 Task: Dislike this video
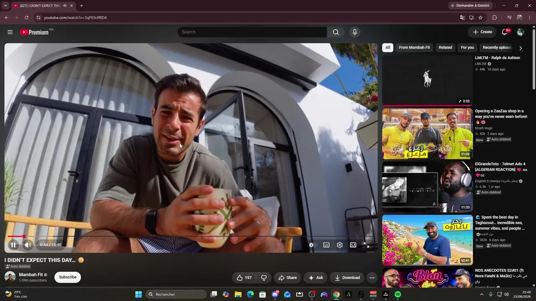(264, 278)
